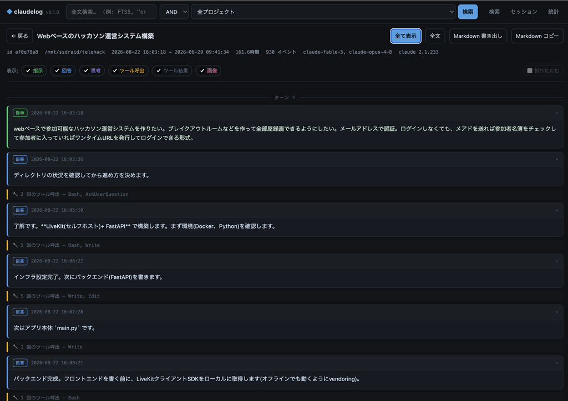Click the claudelog diamond logo icon
This screenshot has height=401, width=568.
point(9,12)
